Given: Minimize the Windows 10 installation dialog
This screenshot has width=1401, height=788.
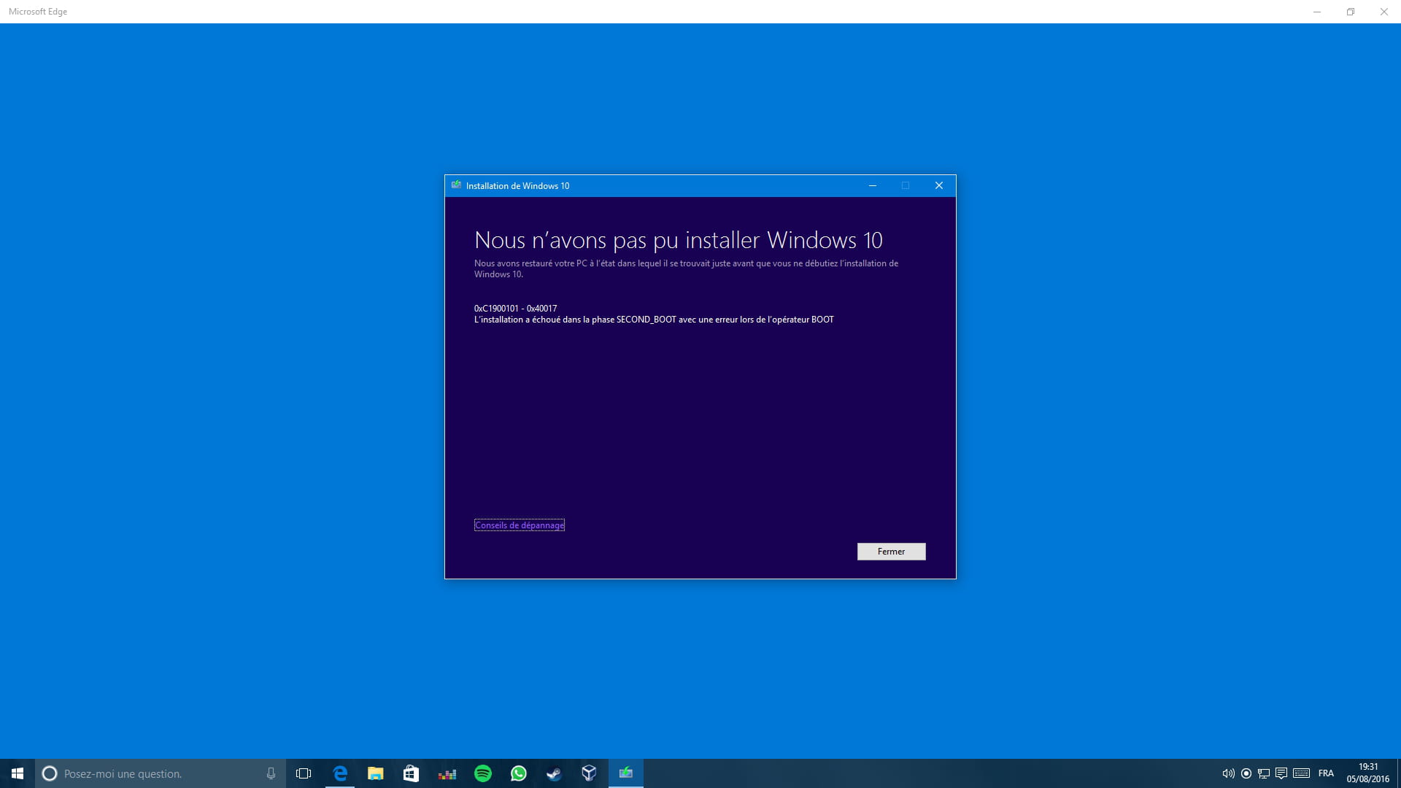Looking at the screenshot, I should pos(872,185).
